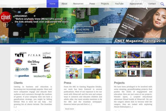The image size is (166, 111).
Task: Open the Projects menu item
Action: tap(105, 4)
